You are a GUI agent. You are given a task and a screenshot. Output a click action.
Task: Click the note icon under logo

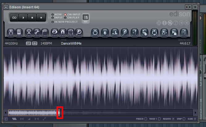(x=176, y=23)
